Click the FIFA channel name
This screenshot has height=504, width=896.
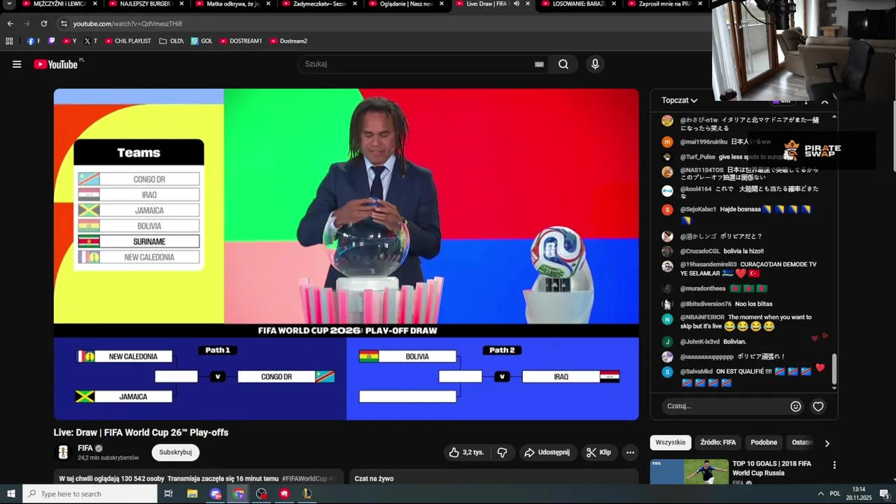(85, 448)
